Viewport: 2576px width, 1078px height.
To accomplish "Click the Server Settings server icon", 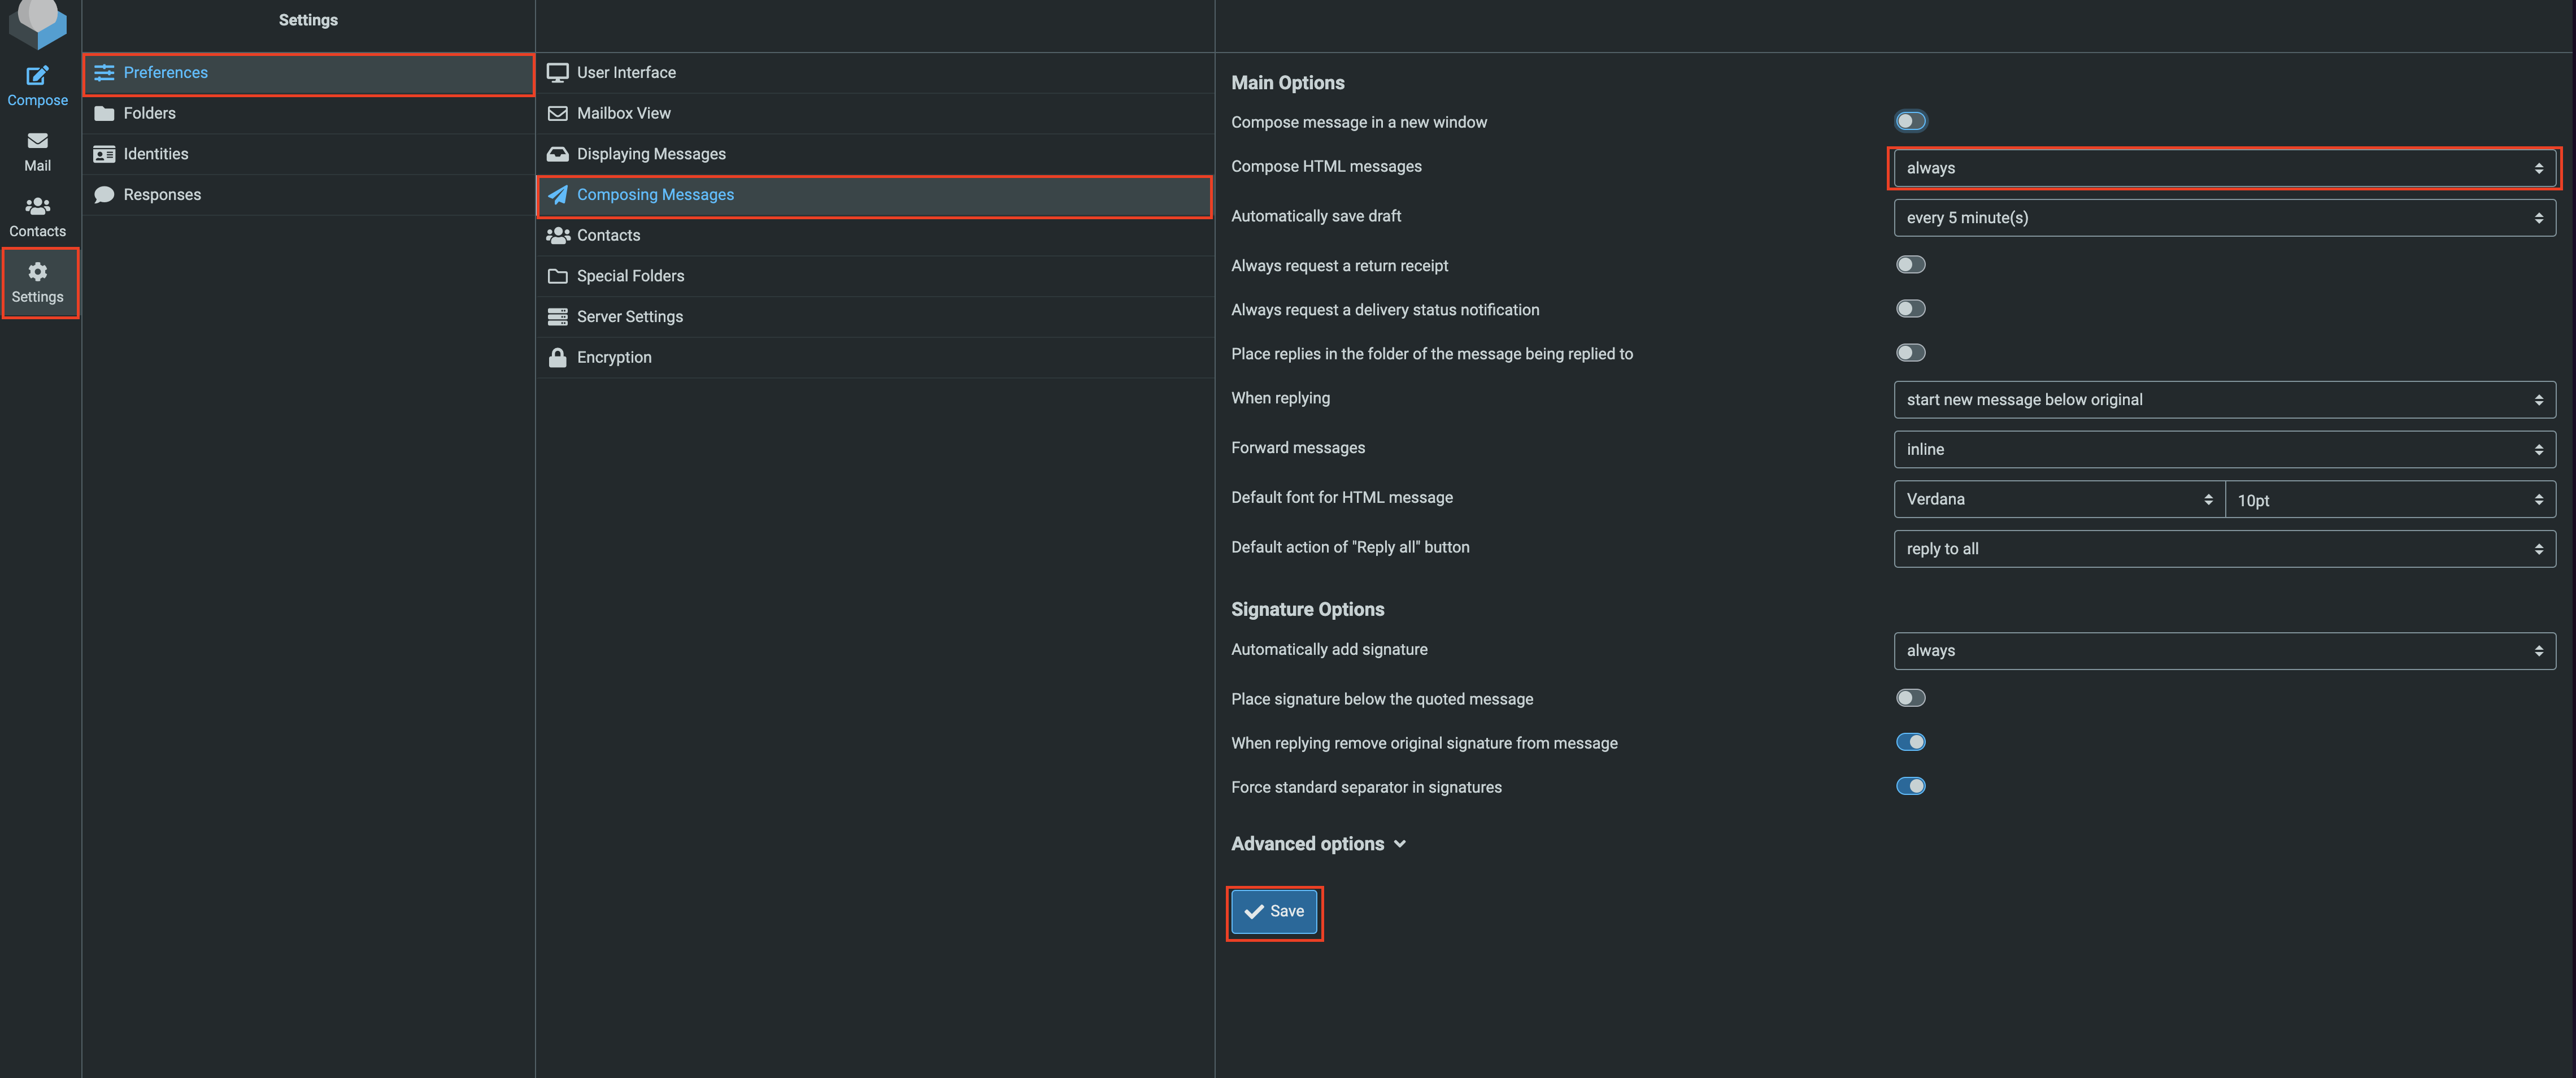I will 558,316.
